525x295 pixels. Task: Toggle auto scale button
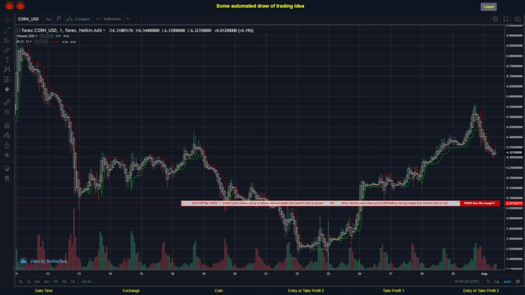508,282
